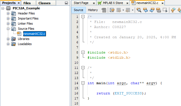
Task: Expand the Important Files folder
Action: pos(8,19)
